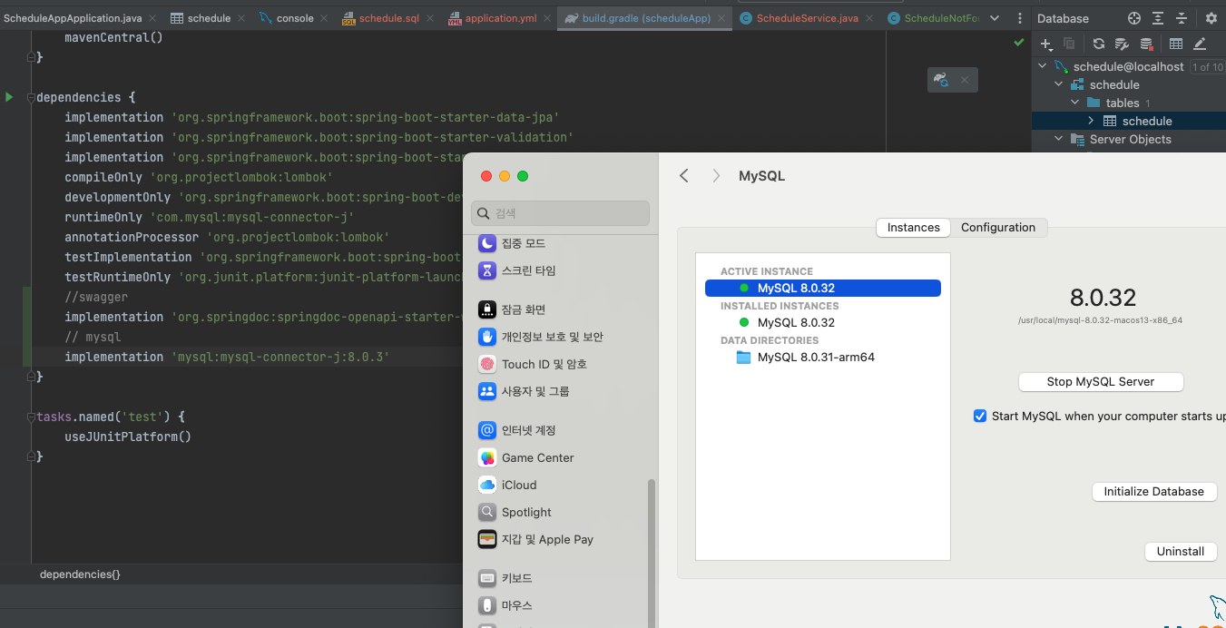This screenshot has height=628, width=1226.
Task: Click the Edit source pencil icon
Action: (x=1200, y=44)
